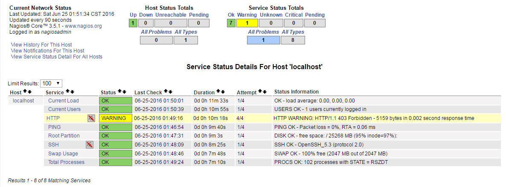Open the HTTP service details link
The height and width of the screenshot is (187, 506).
(53, 118)
